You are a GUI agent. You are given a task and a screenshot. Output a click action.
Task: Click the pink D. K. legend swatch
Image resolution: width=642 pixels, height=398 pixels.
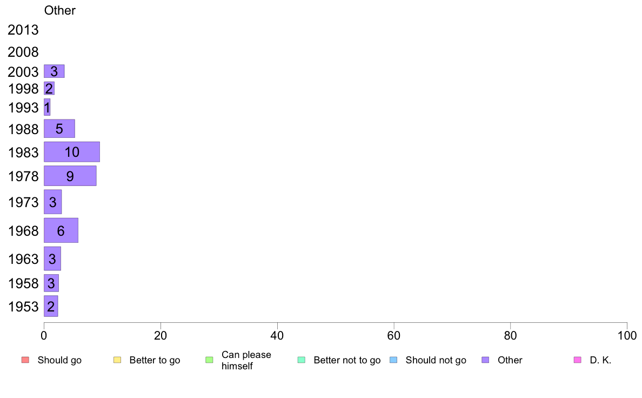tap(578, 360)
